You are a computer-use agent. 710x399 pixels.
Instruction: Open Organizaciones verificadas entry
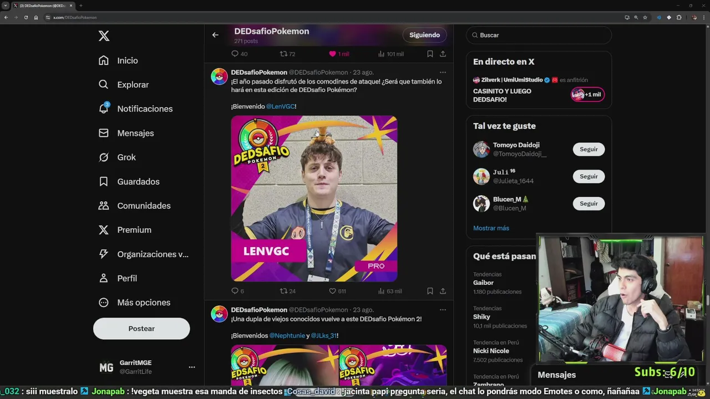(x=144, y=254)
